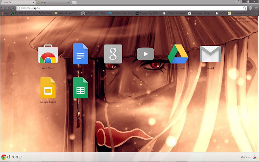Launch the green Google Sheets app

81,88
